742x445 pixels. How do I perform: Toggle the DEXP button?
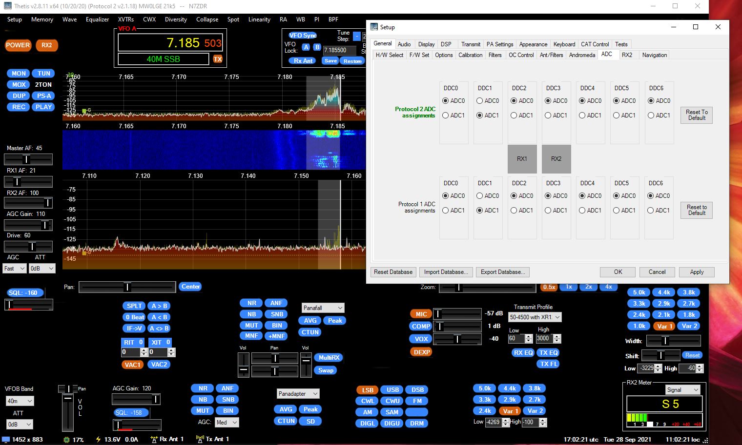[x=422, y=352]
